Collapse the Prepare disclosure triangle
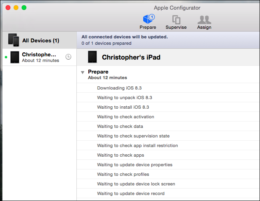This screenshot has height=201, width=260. (82, 72)
